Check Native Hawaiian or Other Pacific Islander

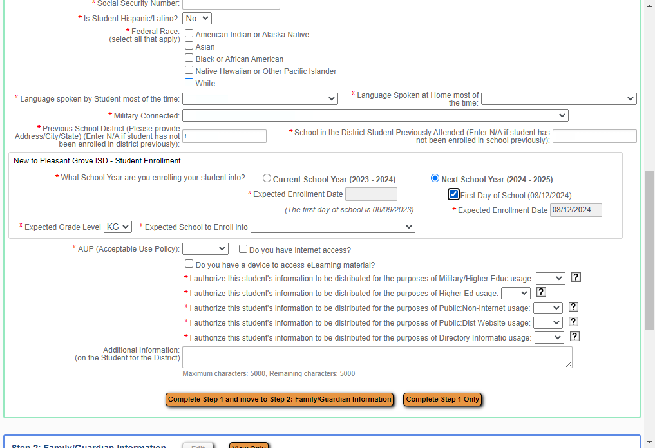(x=189, y=70)
